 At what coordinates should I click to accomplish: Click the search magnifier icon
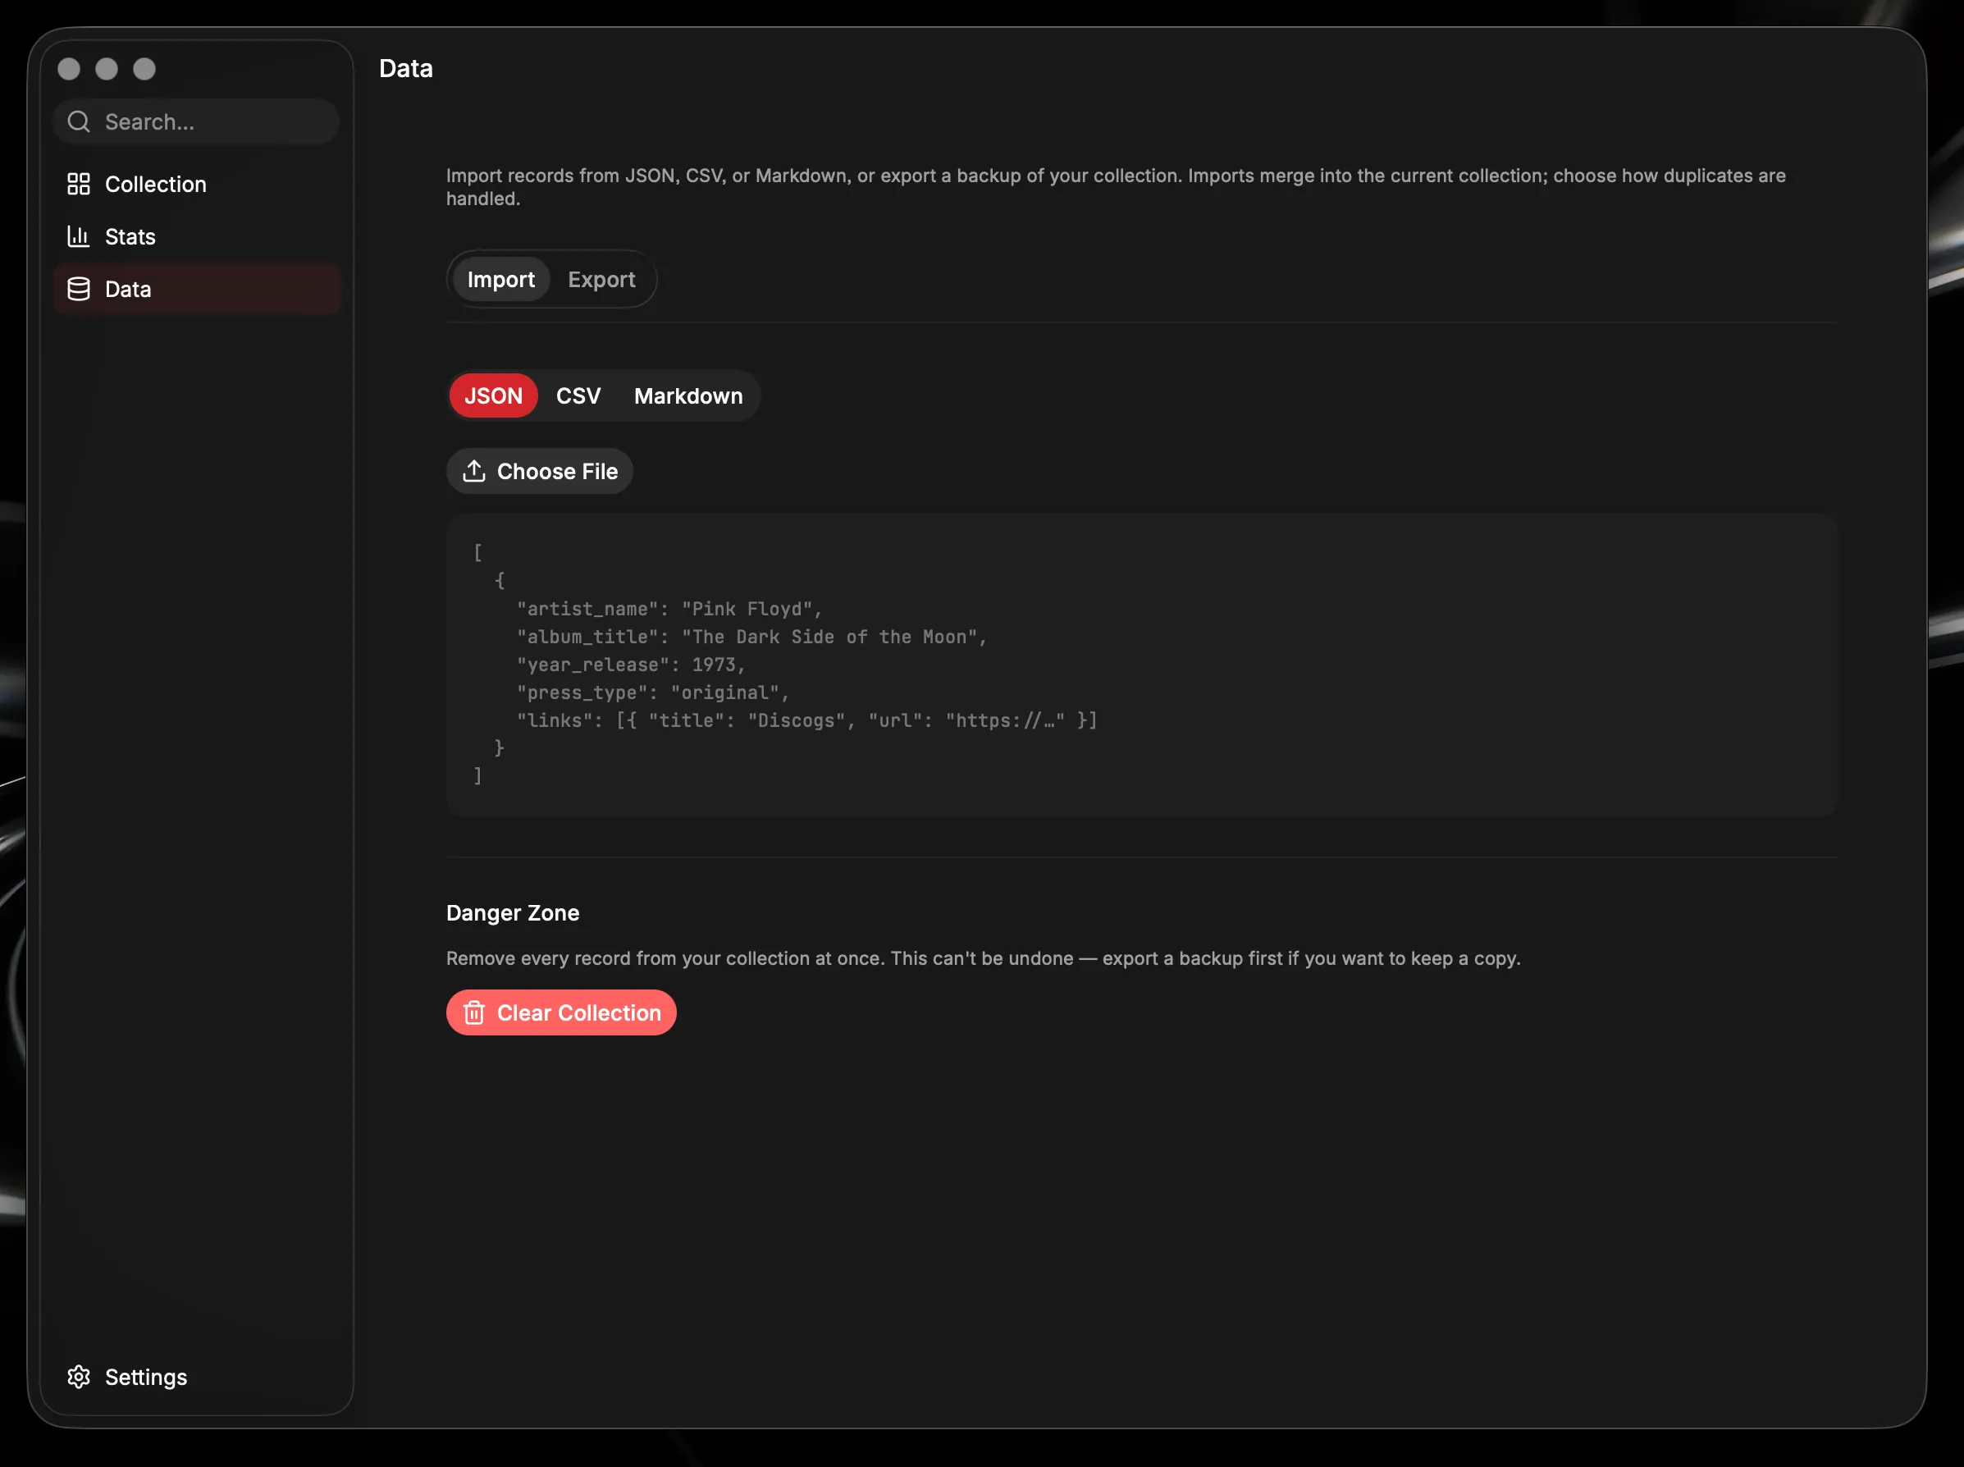point(79,121)
